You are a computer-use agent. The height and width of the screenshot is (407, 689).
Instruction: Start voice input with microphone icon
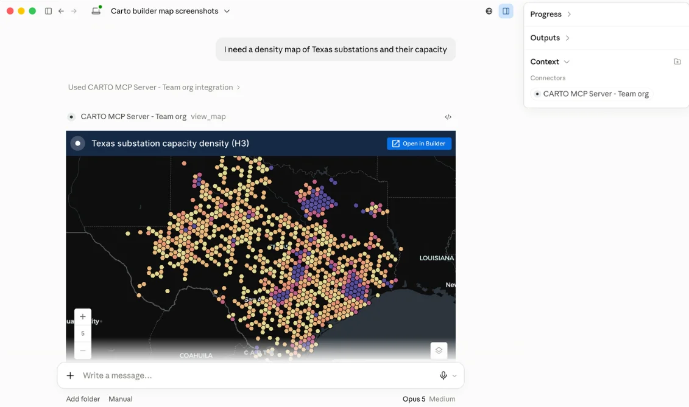click(x=443, y=375)
